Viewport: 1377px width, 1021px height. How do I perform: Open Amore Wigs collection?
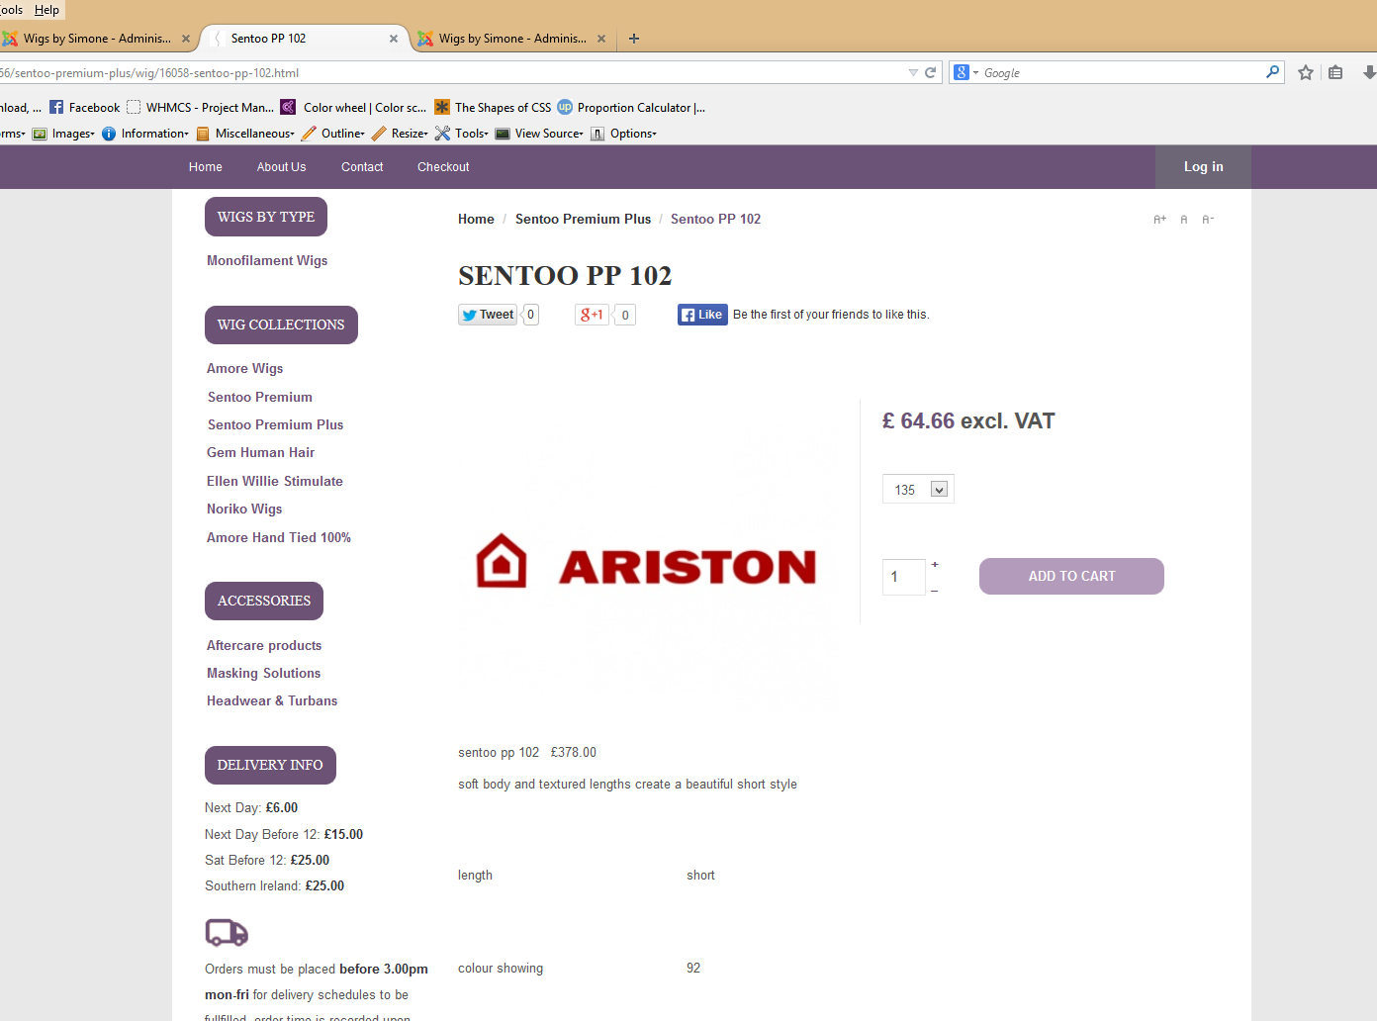[244, 369]
